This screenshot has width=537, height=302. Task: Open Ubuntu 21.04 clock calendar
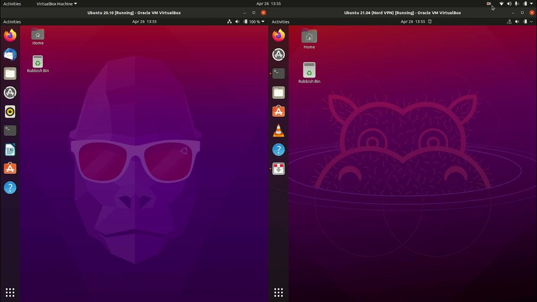point(413,21)
